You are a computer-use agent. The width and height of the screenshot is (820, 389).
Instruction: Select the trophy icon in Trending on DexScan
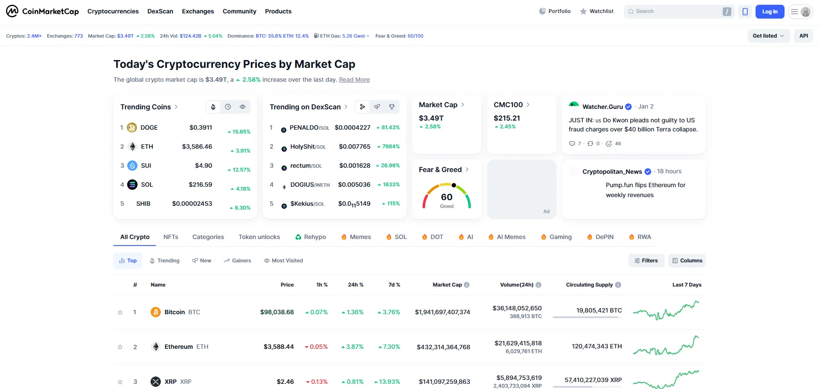coord(392,107)
